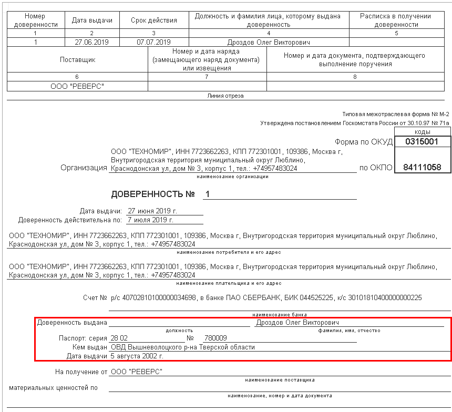
Task: Click На получение от field ООО "РЕВЕРС"
Action: pyautogui.click(x=280, y=372)
